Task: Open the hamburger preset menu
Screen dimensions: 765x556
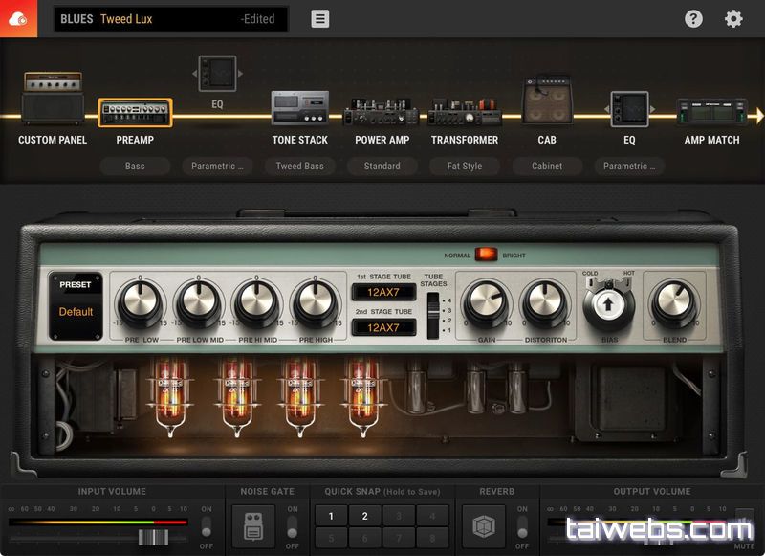Action: 320,19
